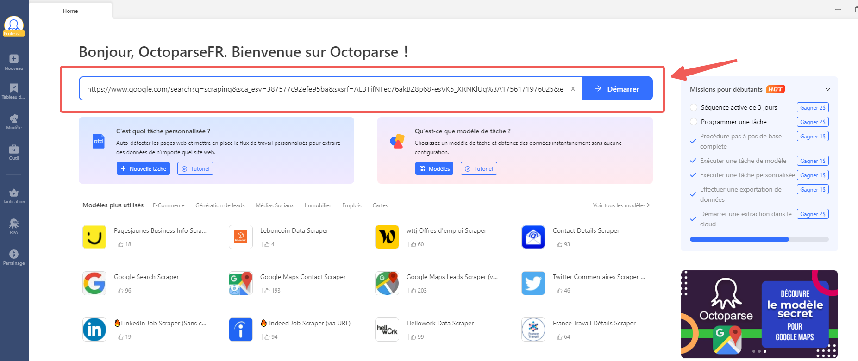The height and width of the screenshot is (361, 858).
Task: Claim Gagner 2$ for Séquence active
Action: tap(813, 107)
